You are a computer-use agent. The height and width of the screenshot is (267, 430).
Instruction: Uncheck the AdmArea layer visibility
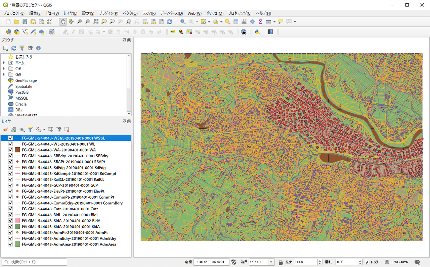(10, 244)
